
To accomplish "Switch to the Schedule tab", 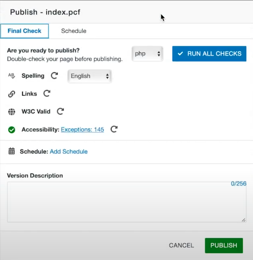I will [x=74, y=31].
